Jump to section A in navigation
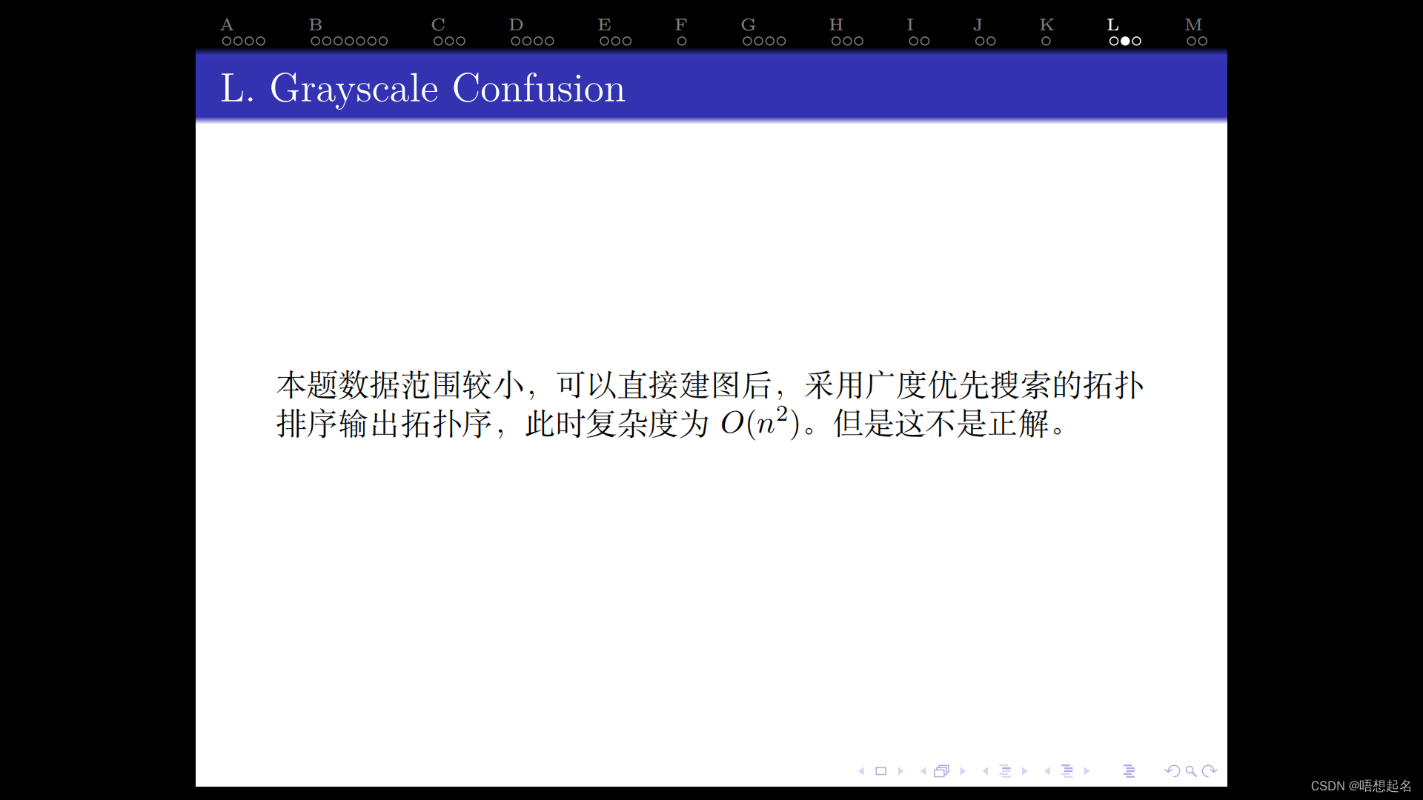 227,24
